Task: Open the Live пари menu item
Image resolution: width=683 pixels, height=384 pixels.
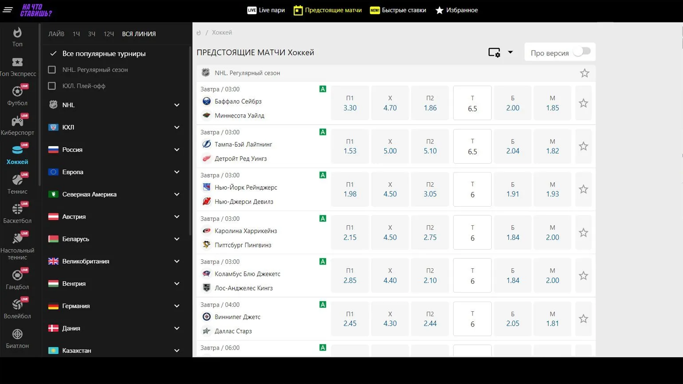Action: [x=266, y=10]
